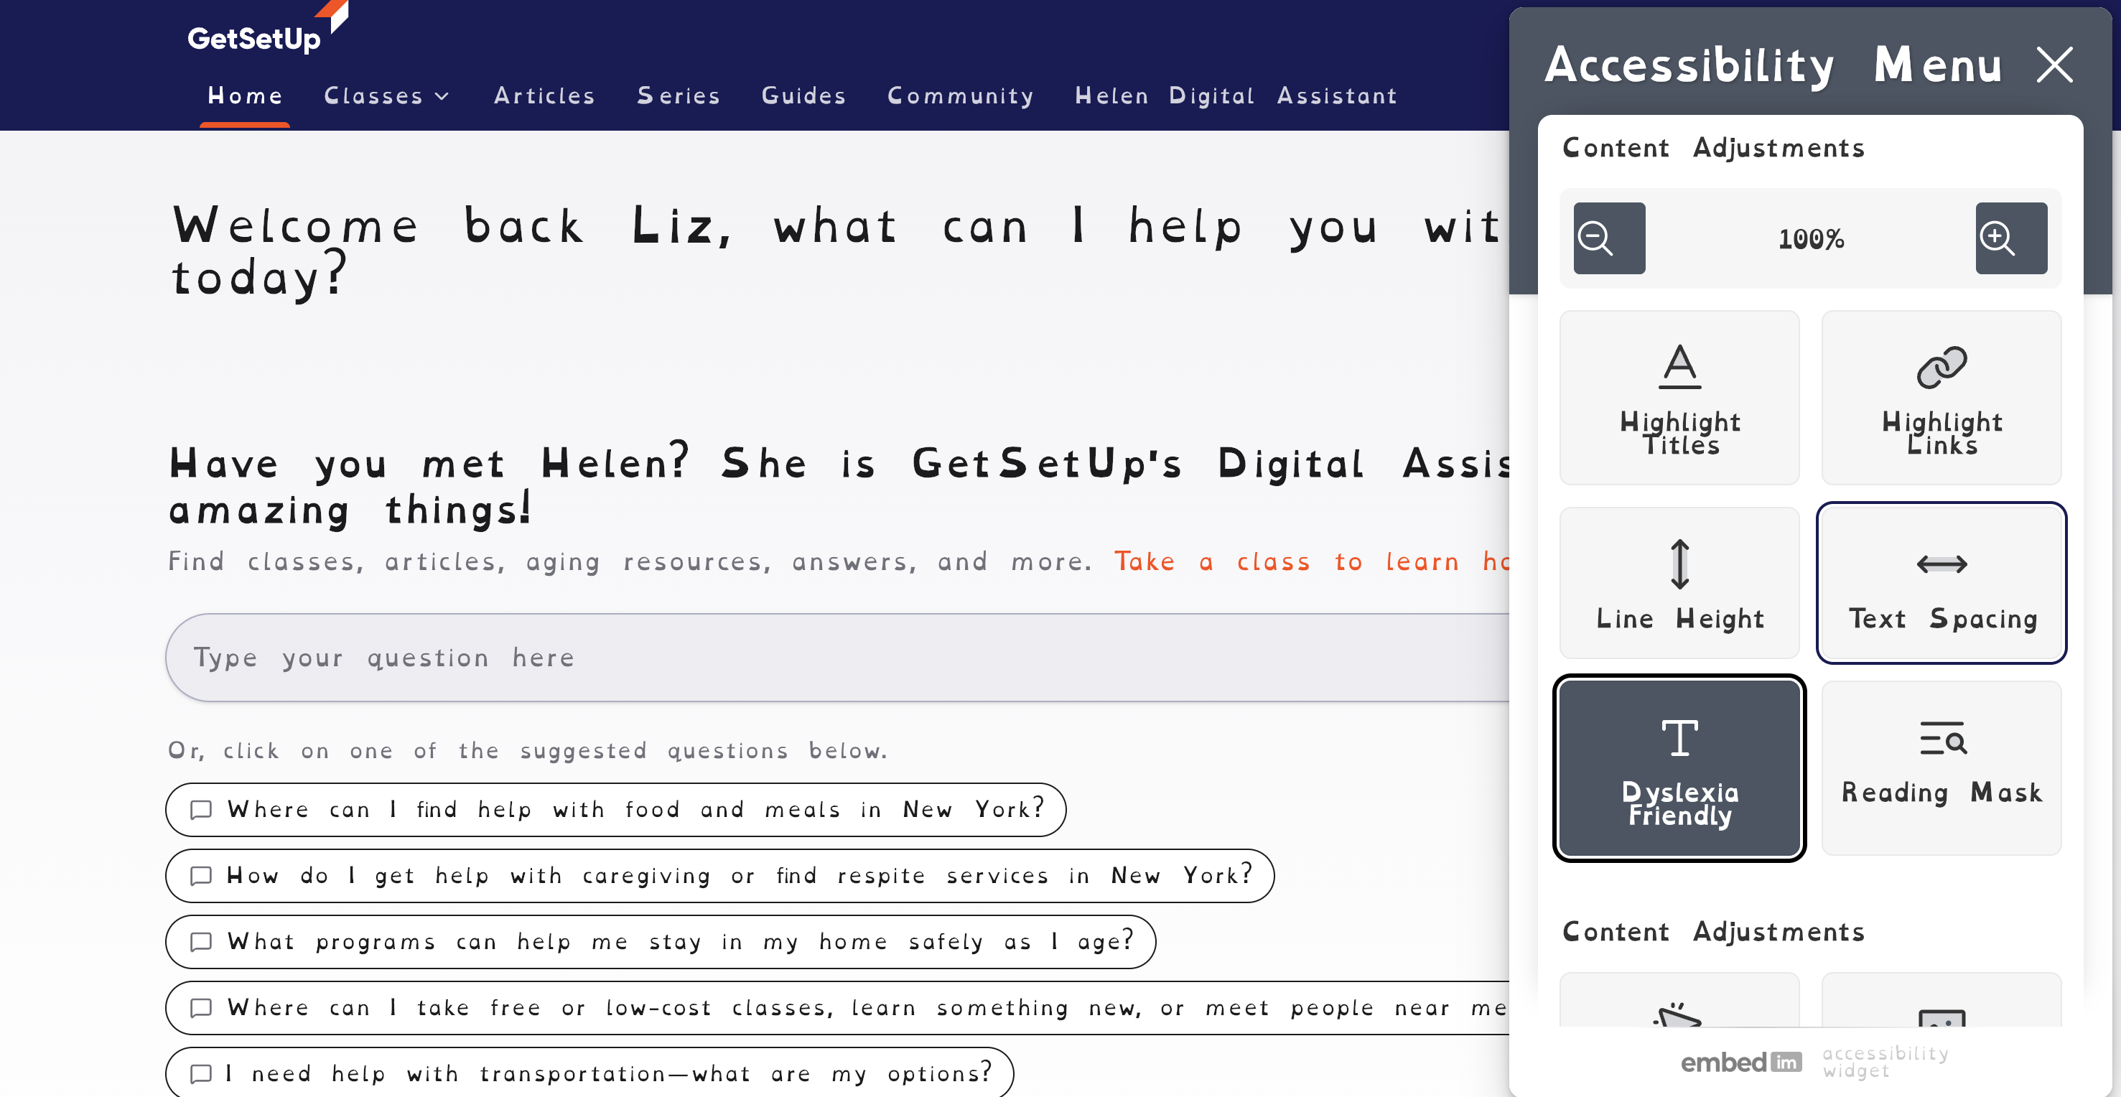Screen dimensions: 2121x1097
Task: Click the T icon for Dyslexia Friendly
Action: click(x=1679, y=738)
